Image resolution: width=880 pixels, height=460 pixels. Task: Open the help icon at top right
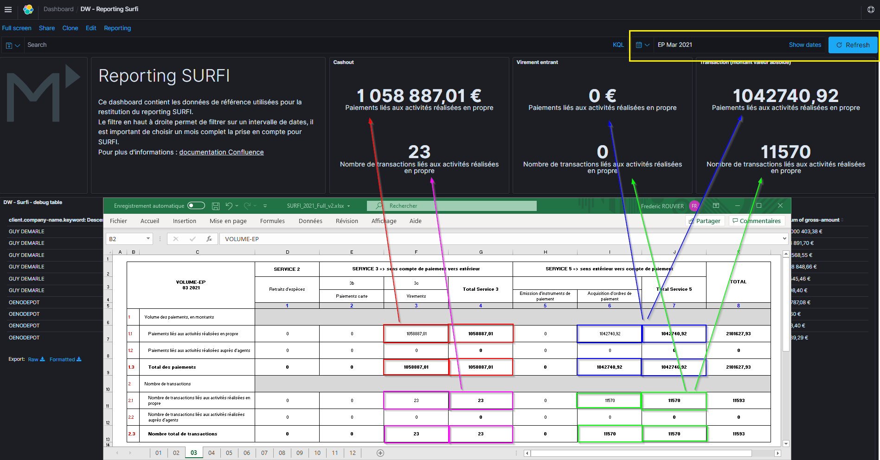click(870, 10)
